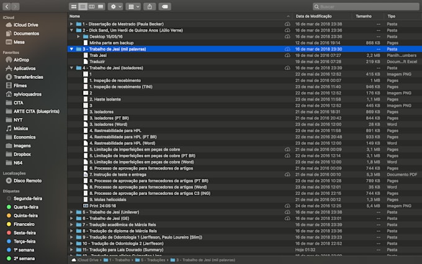
Task: Open Disco Remoto in sidebar
Action: coord(27,181)
